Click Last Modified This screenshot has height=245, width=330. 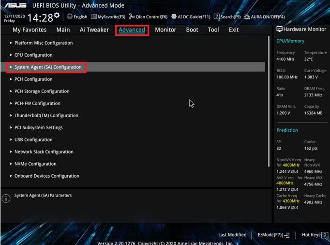232,235
